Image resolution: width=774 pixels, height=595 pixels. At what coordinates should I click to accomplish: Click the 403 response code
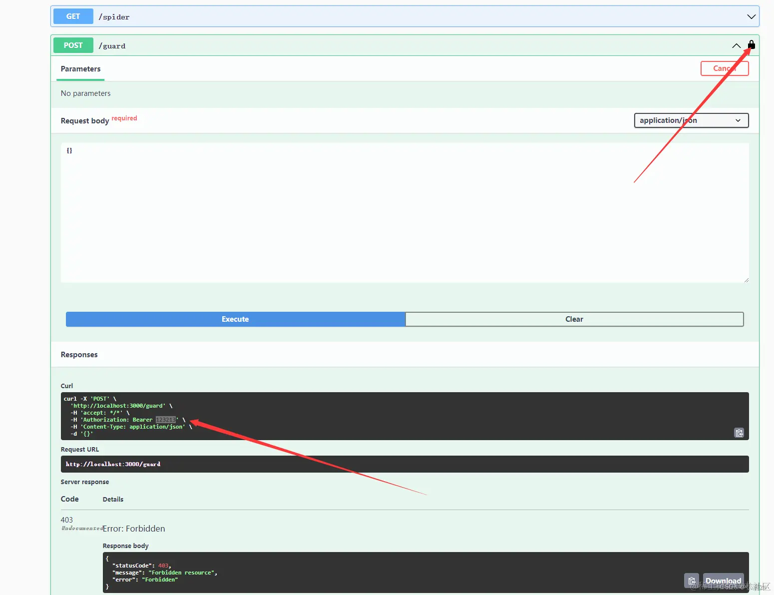[x=67, y=520]
